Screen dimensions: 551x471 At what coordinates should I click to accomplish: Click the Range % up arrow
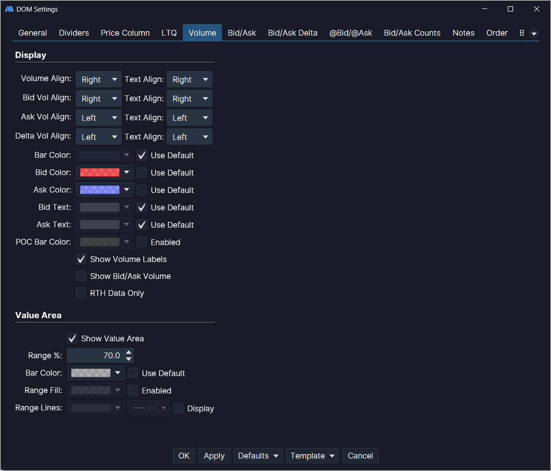pos(129,352)
